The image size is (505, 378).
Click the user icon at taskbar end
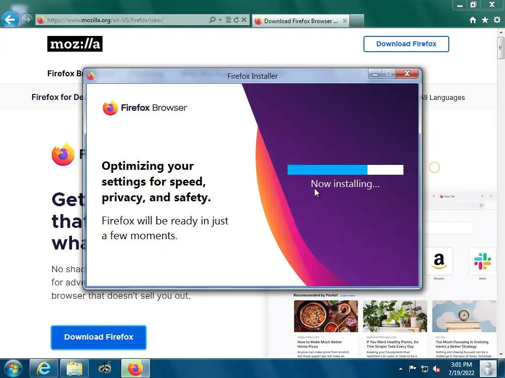[x=488, y=368]
